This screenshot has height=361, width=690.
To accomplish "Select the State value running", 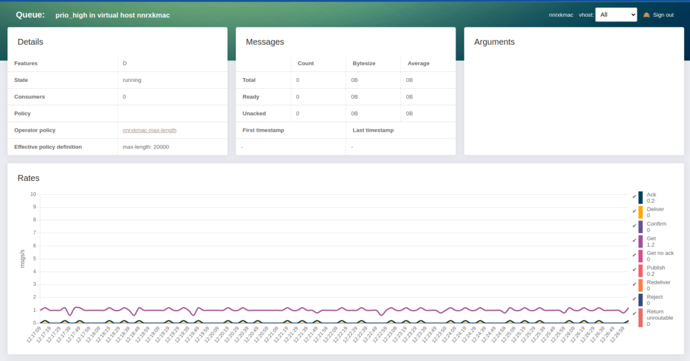I will pyautogui.click(x=132, y=80).
